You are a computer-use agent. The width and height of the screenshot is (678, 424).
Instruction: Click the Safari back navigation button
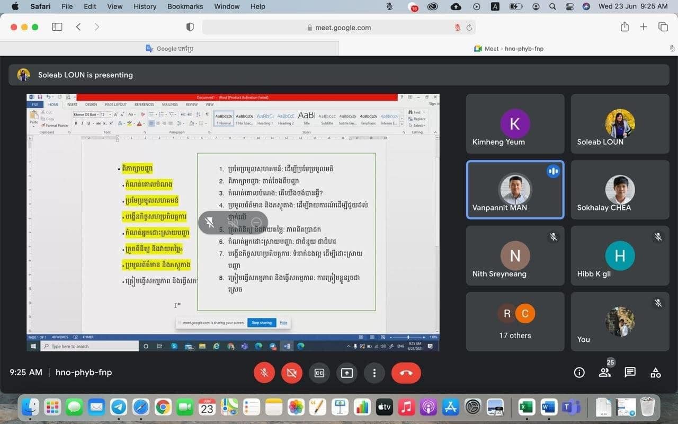coord(78,27)
